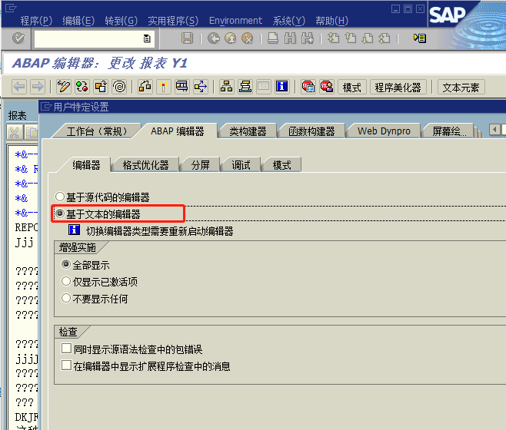506x430 pixels.
Task: Select the 全部显示 radio button
Action: 66,264
